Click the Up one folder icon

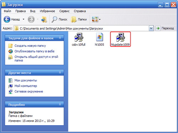pos(44,19)
